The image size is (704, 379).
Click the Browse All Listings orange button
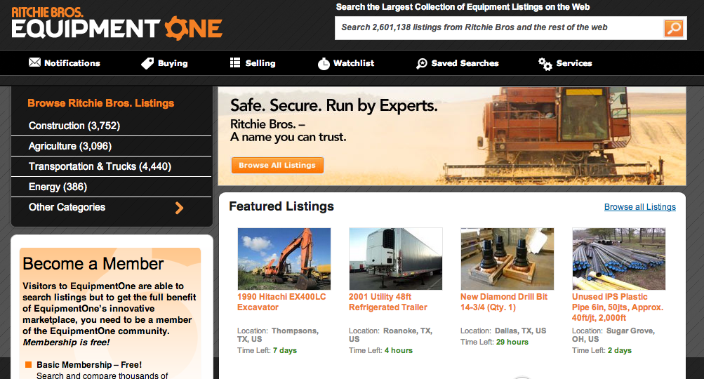[x=277, y=165]
